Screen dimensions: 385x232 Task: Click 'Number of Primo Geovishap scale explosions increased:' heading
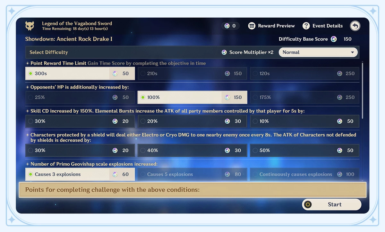pos(94,164)
